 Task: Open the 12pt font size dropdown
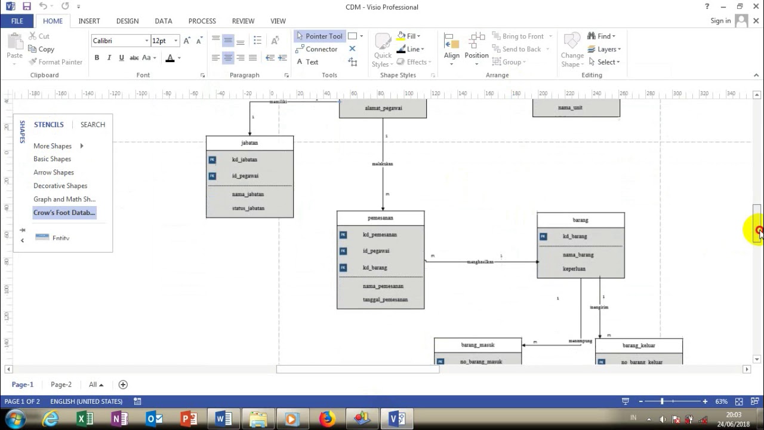point(175,41)
